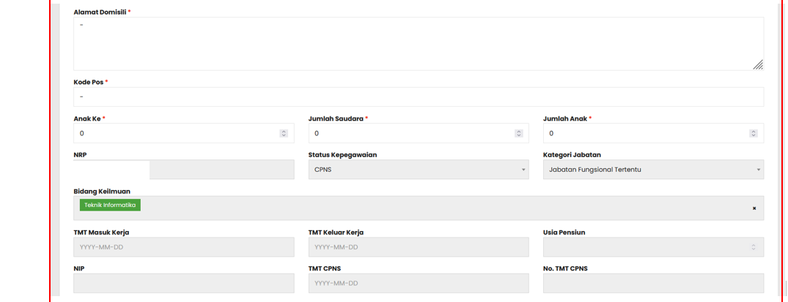Click the Jumlah Saudara number field

point(410,133)
